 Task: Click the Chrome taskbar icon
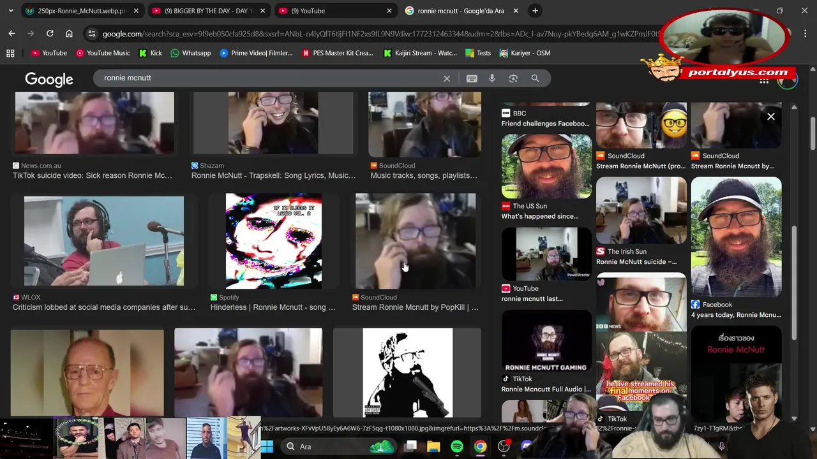[x=480, y=446]
